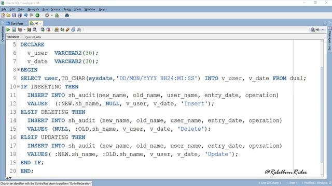Click the gray Redo arrow icon
Viewport: 332px width, 186px height.
[x=31, y=16]
